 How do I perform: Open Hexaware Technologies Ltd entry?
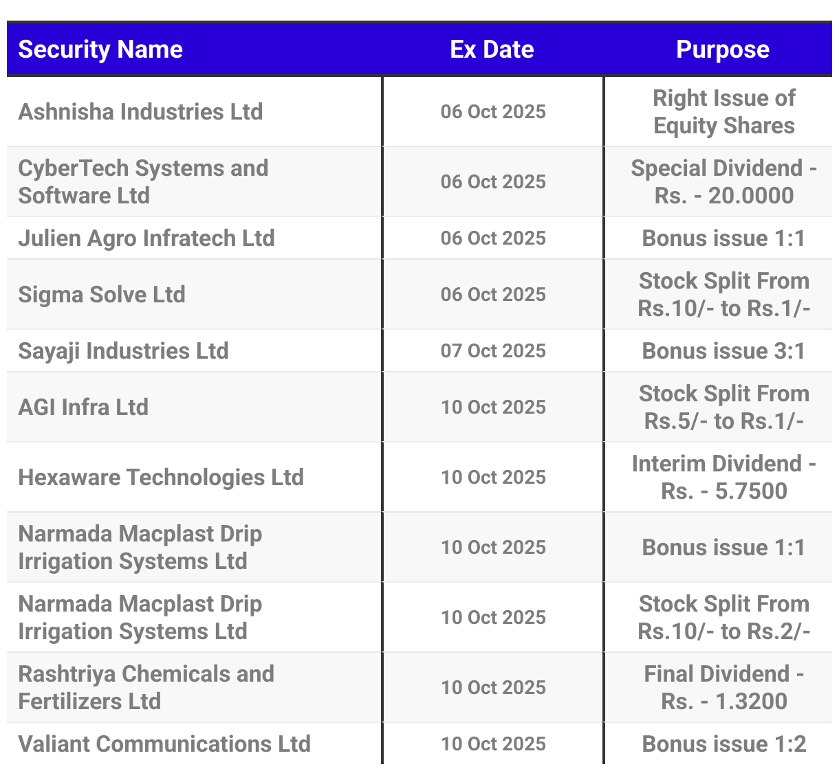point(161,477)
